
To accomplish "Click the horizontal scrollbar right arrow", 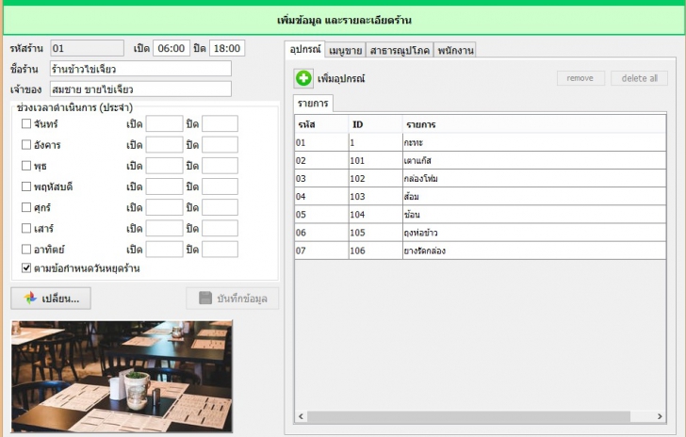I will pos(660,416).
